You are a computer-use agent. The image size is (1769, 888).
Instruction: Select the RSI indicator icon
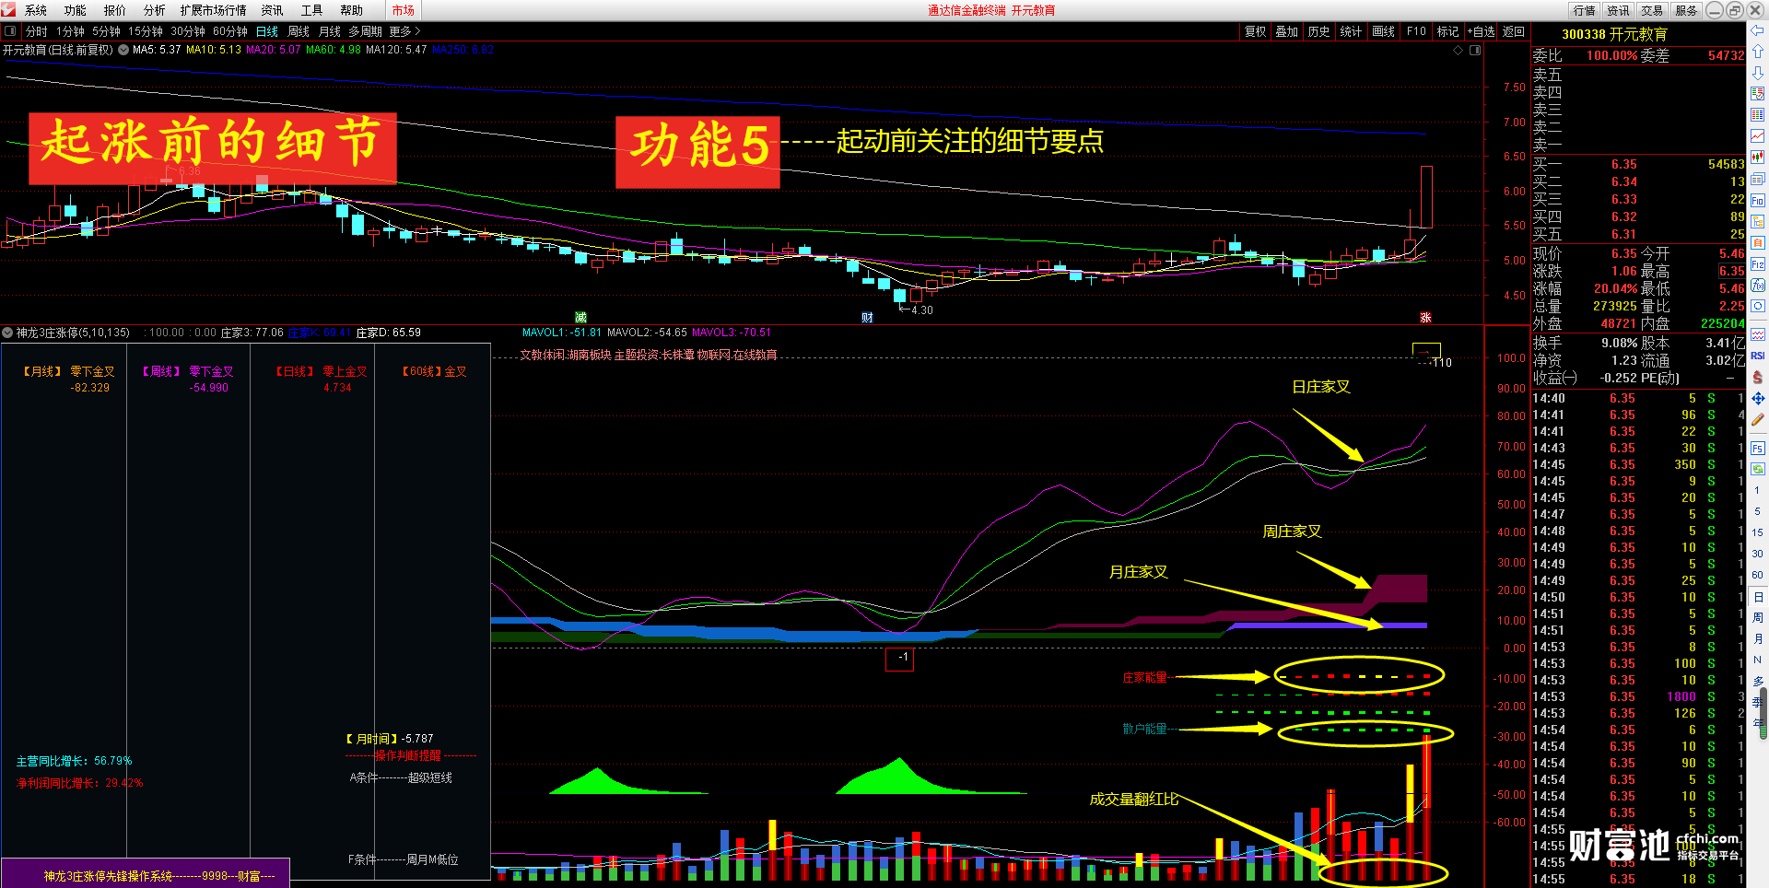tap(1758, 356)
